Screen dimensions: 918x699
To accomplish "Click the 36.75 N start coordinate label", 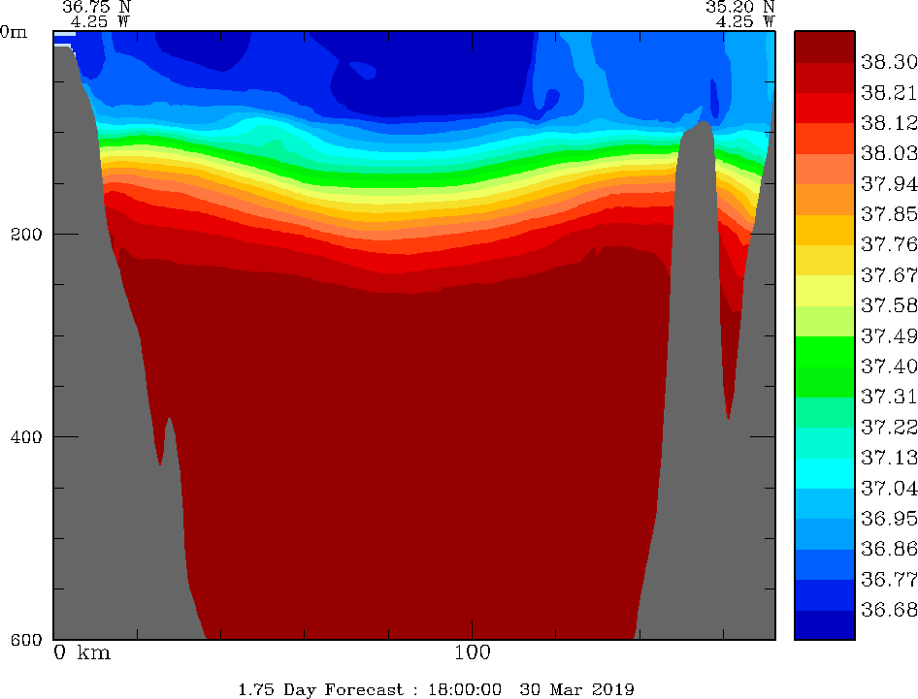I will [96, 6].
